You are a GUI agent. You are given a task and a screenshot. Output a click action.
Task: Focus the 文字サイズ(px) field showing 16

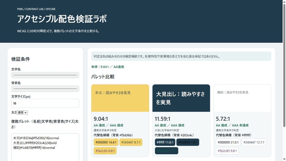(x=45, y=103)
